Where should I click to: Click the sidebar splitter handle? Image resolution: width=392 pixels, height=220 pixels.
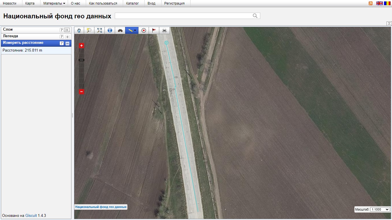pyautogui.click(x=72, y=115)
